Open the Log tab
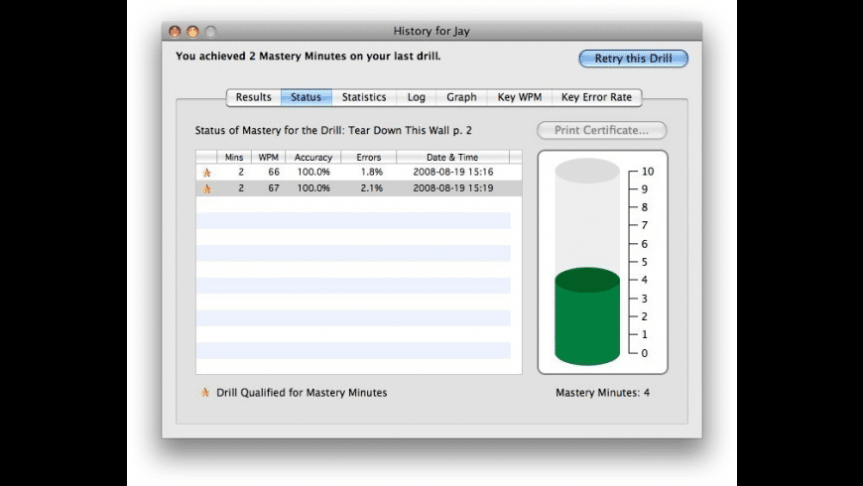The height and width of the screenshot is (486, 863). [x=416, y=97]
